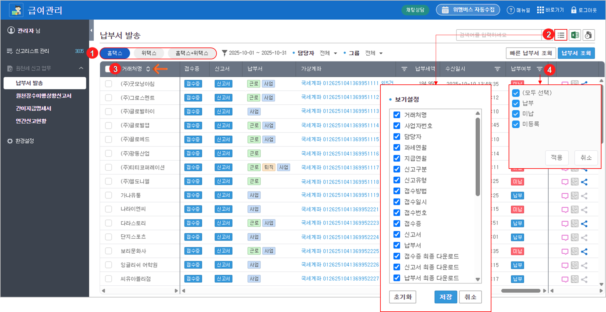The width and height of the screenshot is (606, 312).
Task: Click the 매뉴얼 help icon
Action: [x=511, y=10]
